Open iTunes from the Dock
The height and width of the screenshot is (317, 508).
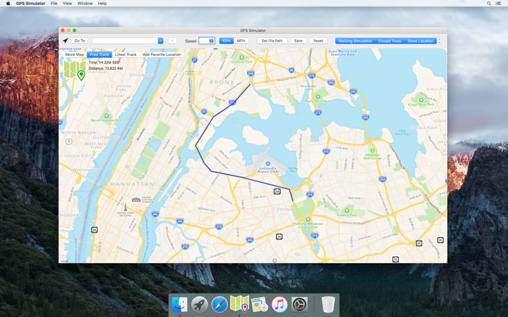[x=279, y=304]
